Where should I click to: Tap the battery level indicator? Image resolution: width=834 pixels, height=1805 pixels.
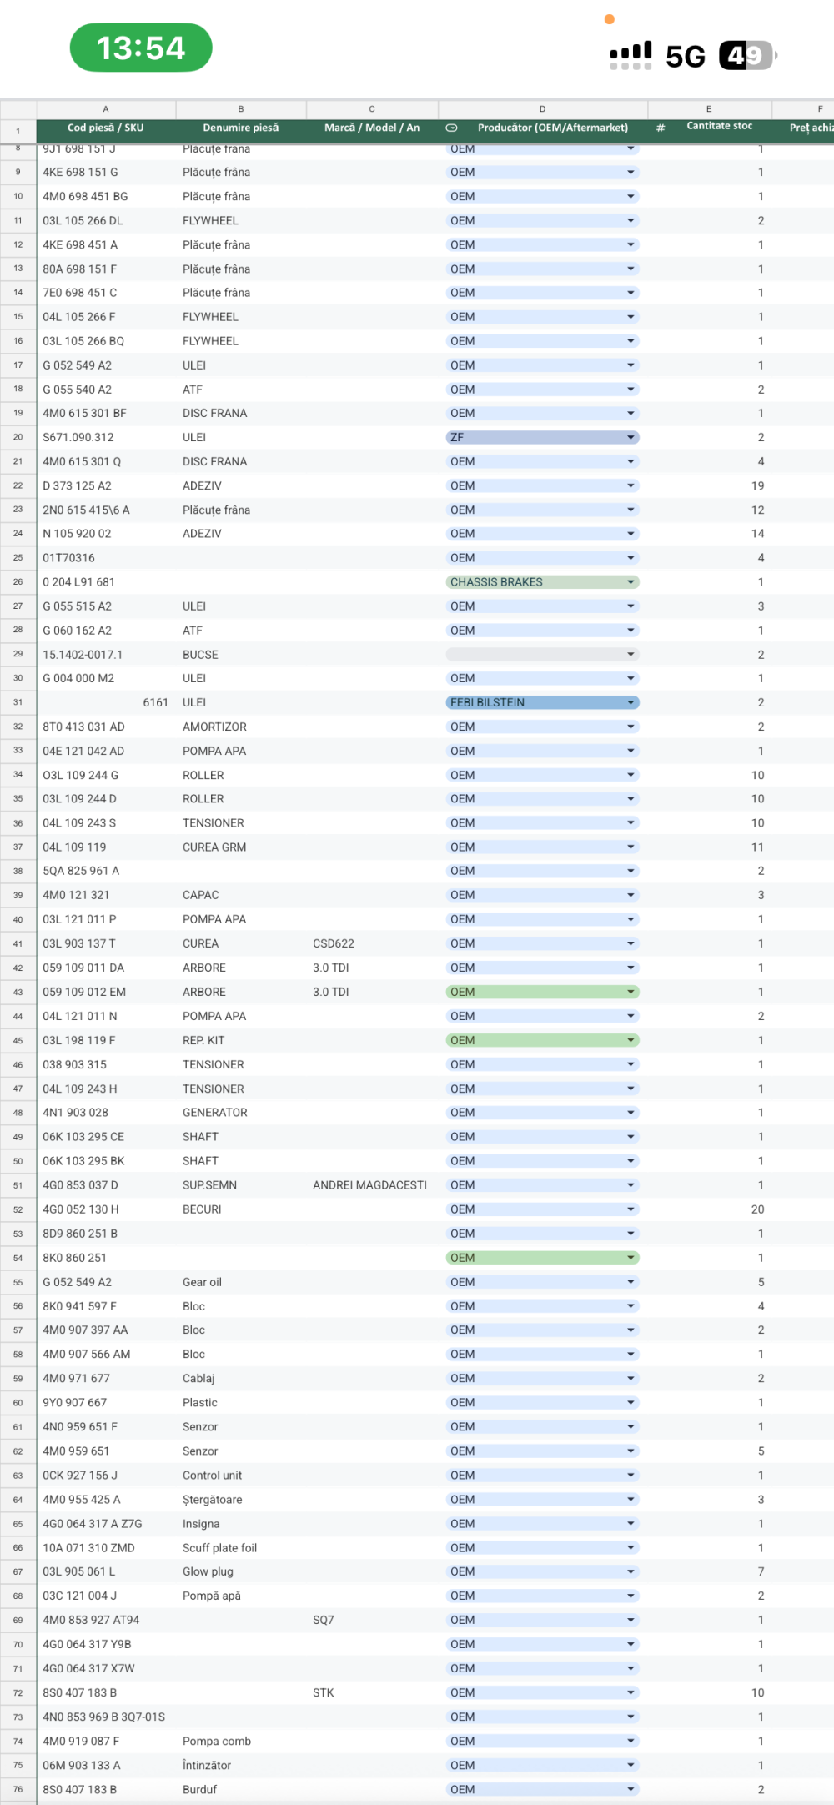click(747, 55)
